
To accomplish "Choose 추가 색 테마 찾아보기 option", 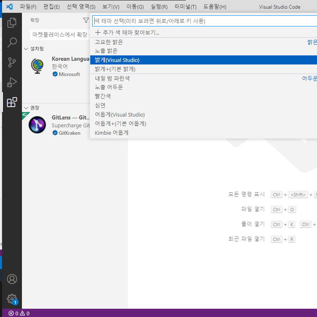I will pos(204,33).
